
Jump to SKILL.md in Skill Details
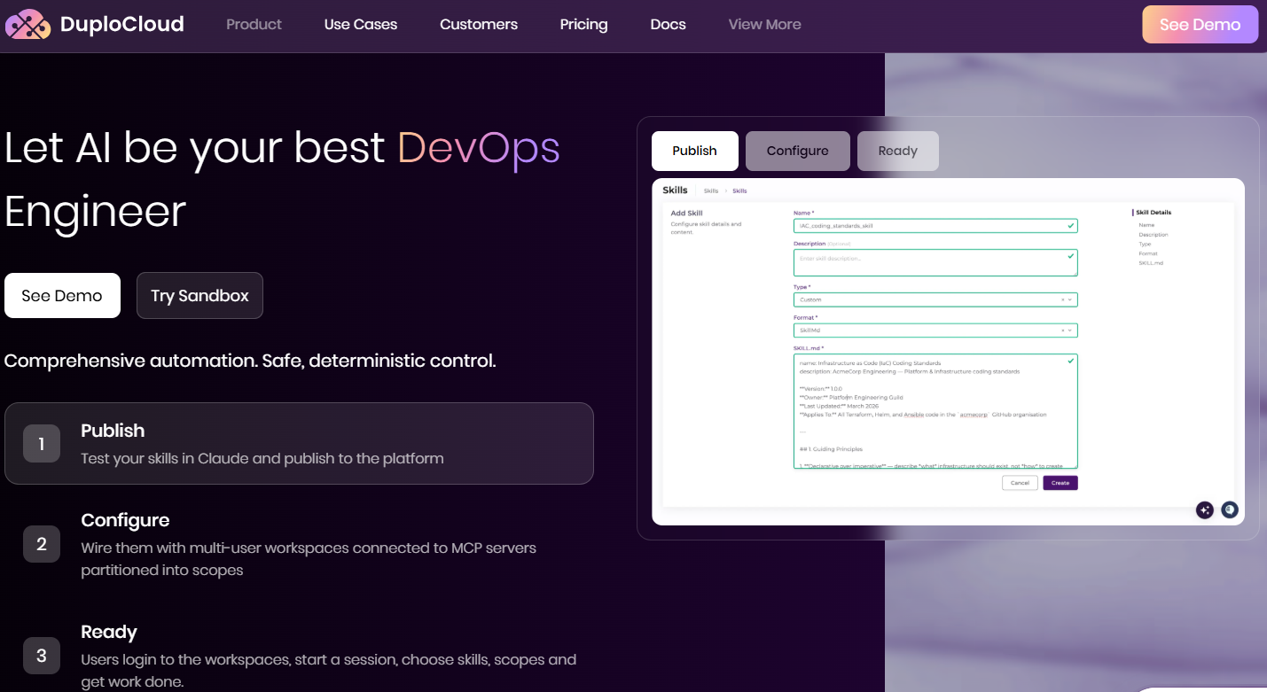1151,263
